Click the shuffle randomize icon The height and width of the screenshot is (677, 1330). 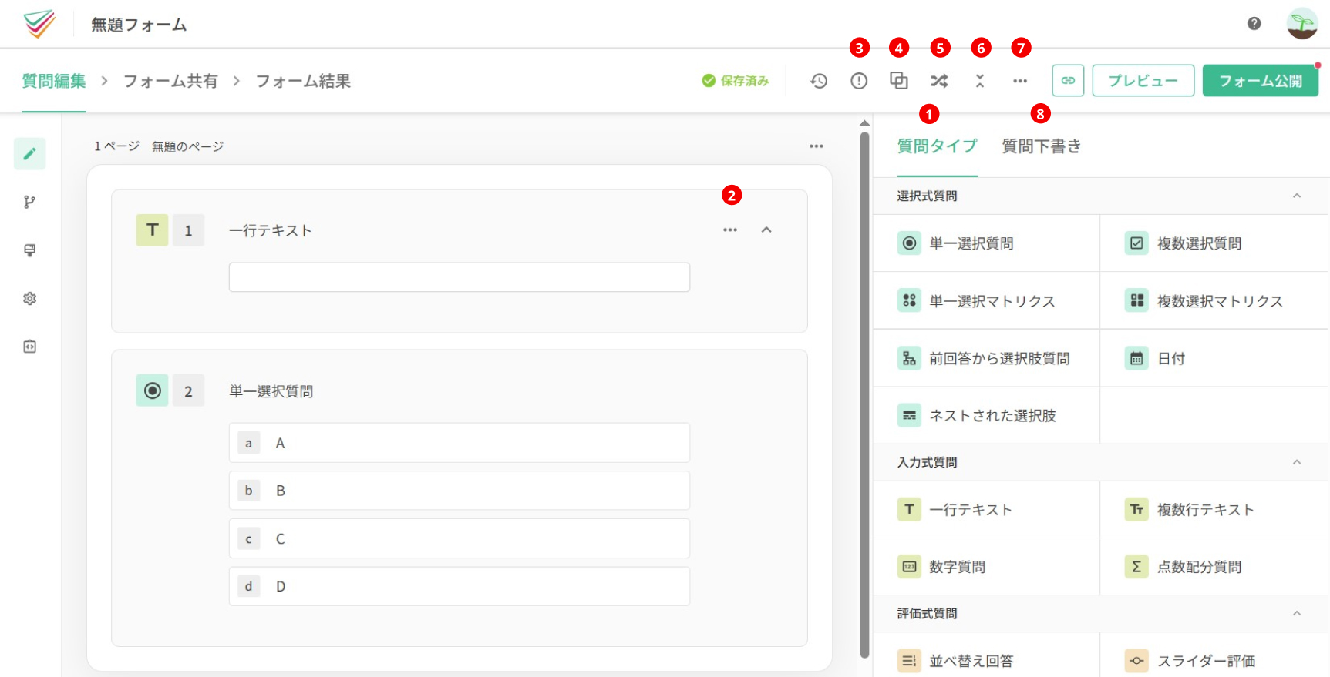click(939, 81)
